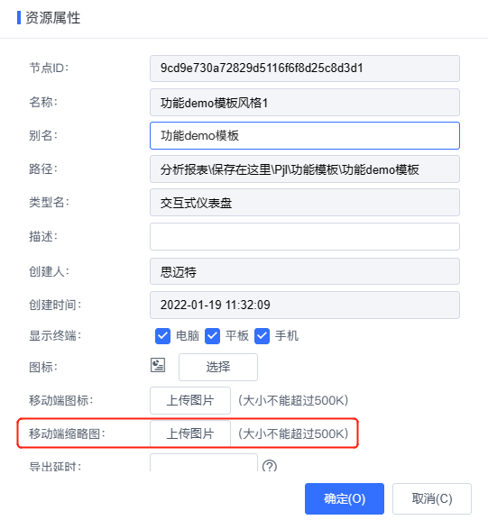Click into the empty 描述 field
Viewport: 488px width, 529px height.
[305, 236]
